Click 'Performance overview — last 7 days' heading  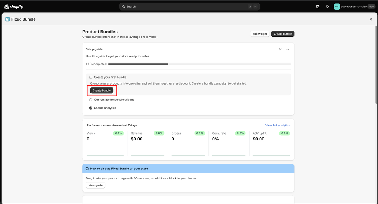tap(112, 125)
